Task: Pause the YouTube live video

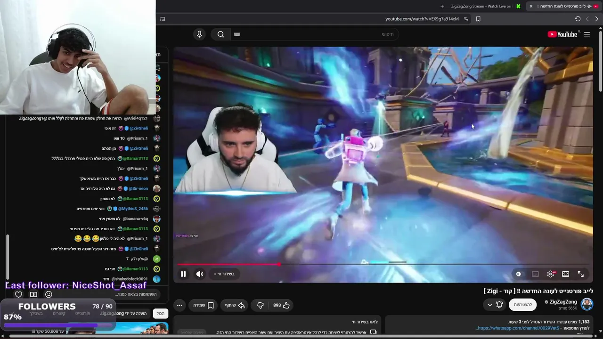Action: pyautogui.click(x=183, y=274)
